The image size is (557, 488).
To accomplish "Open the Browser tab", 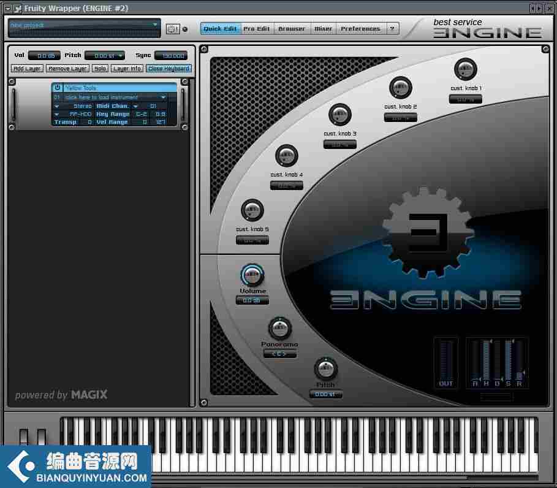I will pyautogui.click(x=292, y=28).
